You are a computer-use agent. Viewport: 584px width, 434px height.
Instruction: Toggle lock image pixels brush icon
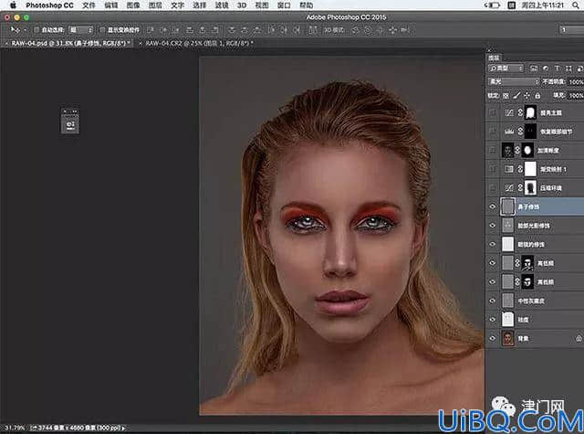tap(516, 96)
